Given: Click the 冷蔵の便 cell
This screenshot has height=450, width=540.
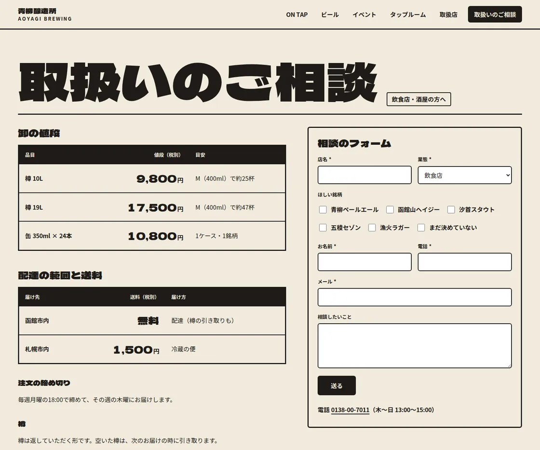Looking at the screenshot, I should pyautogui.click(x=183, y=349).
